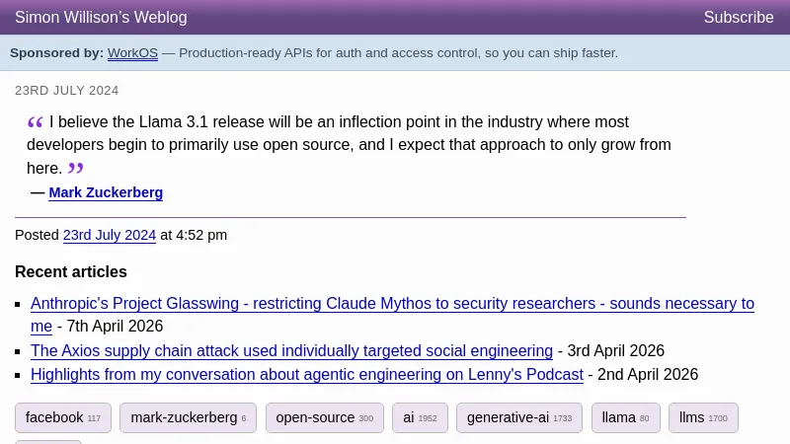Read the Axios supply chain attack article
The width and height of the screenshot is (790, 444).
tap(291, 350)
